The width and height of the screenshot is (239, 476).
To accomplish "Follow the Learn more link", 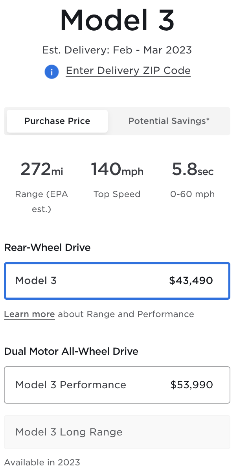I will click(29, 314).
